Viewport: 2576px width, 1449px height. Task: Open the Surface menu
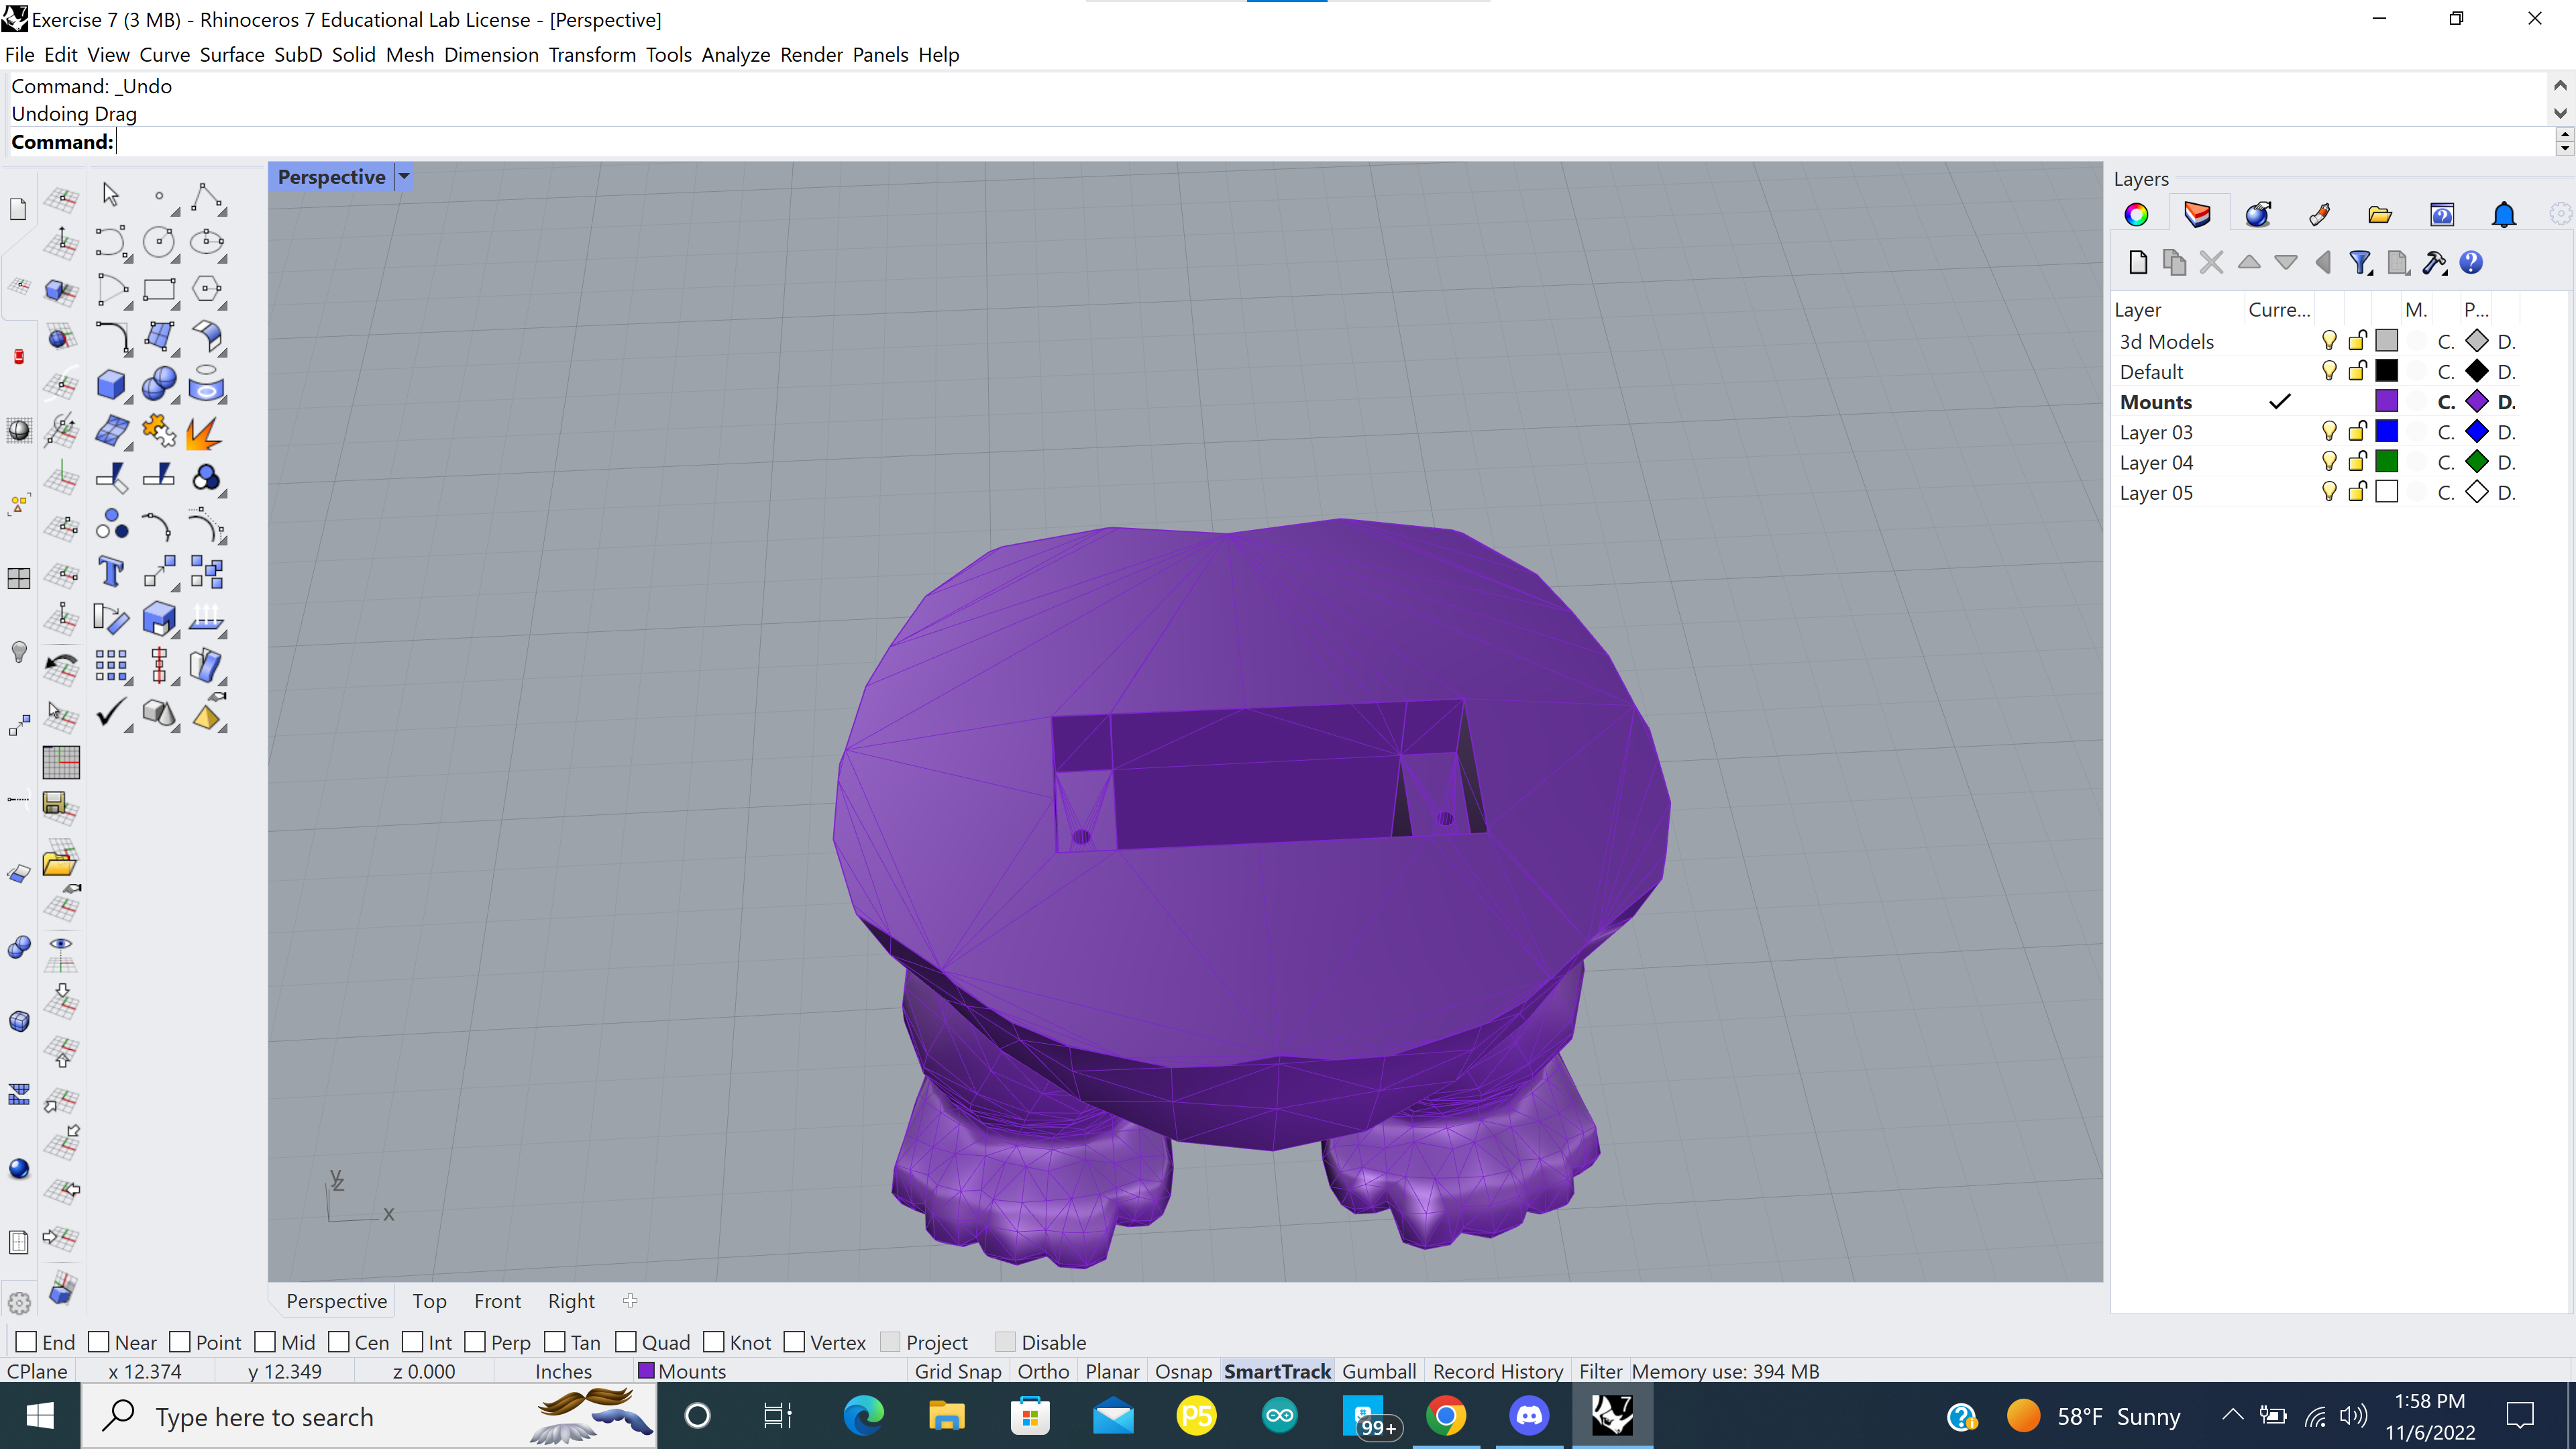[x=232, y=55]
